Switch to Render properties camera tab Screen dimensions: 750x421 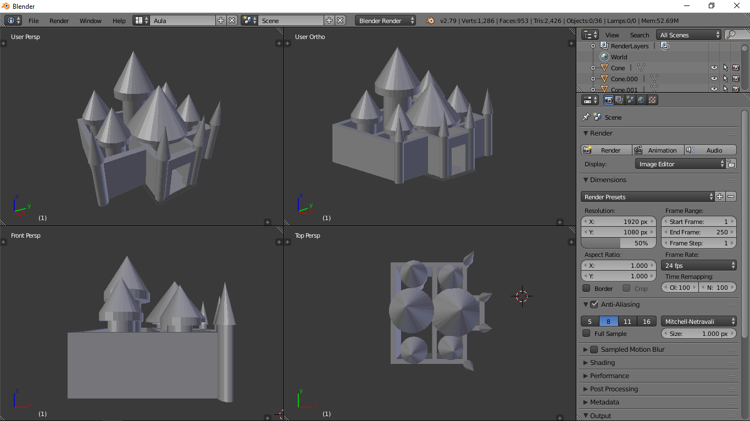point(609,100)
